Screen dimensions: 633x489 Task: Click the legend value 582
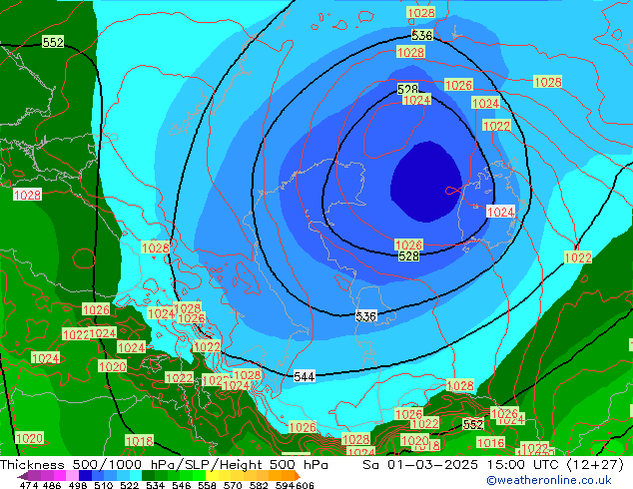[x=259, y=485]
